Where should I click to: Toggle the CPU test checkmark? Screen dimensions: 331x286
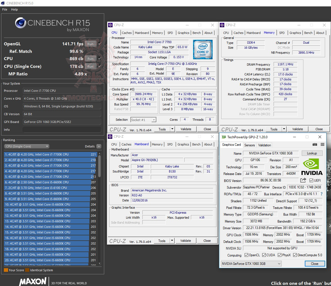(100, 58)
